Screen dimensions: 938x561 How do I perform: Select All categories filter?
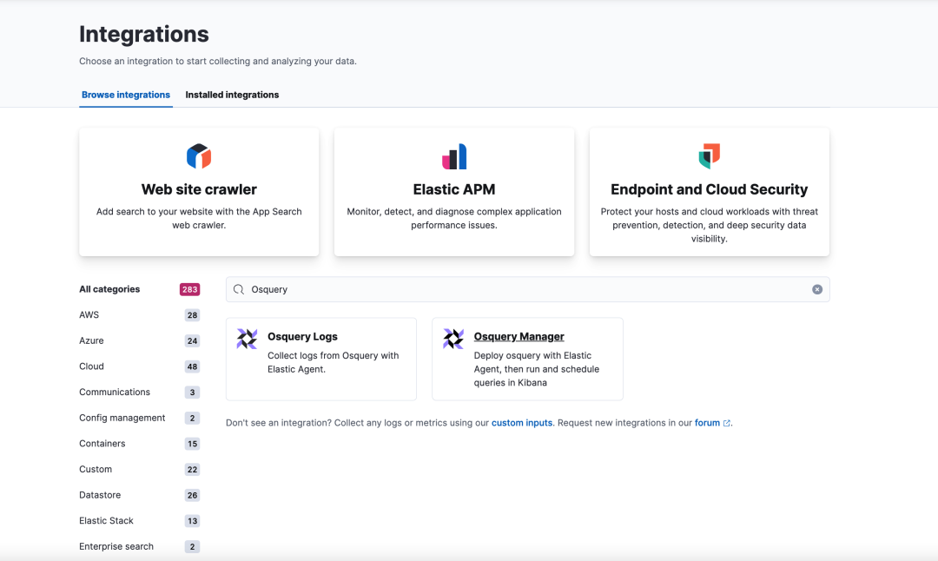(109, 289)
